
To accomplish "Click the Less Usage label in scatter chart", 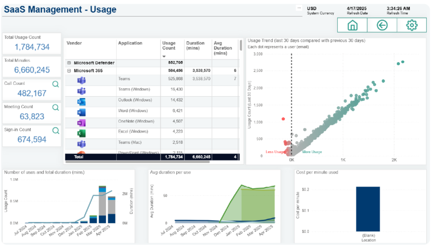I will point(275,152).
